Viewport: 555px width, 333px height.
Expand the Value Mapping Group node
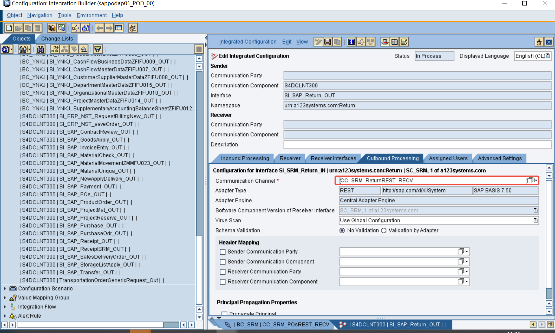click(x=5, y=297)
